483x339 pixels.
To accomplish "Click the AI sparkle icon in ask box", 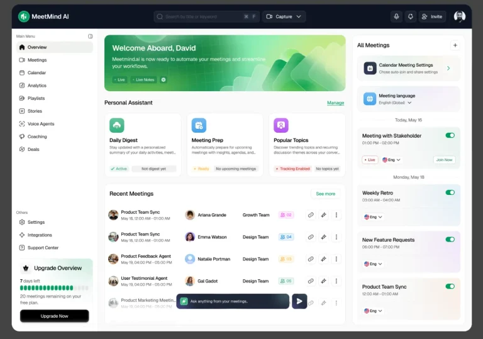I will click(184, 301).
